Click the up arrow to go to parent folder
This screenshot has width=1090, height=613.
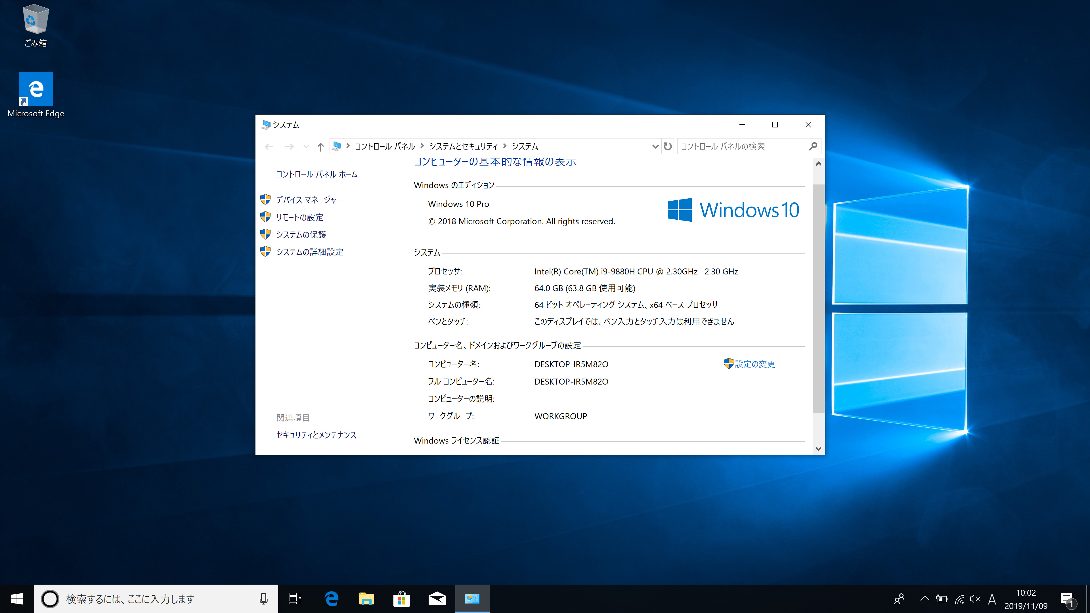tap(320, 146)
